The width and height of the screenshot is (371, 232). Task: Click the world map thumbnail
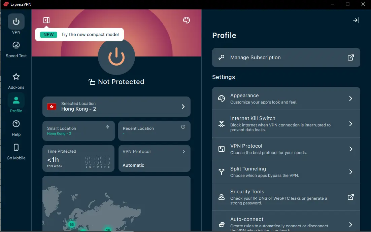(x=116, y=204)
